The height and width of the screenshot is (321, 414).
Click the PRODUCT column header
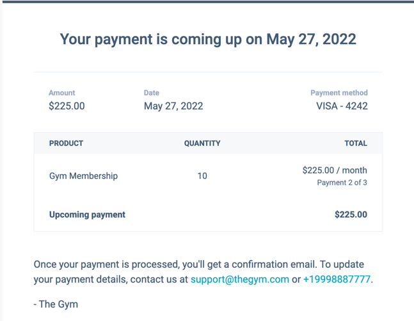pos(66,144)
